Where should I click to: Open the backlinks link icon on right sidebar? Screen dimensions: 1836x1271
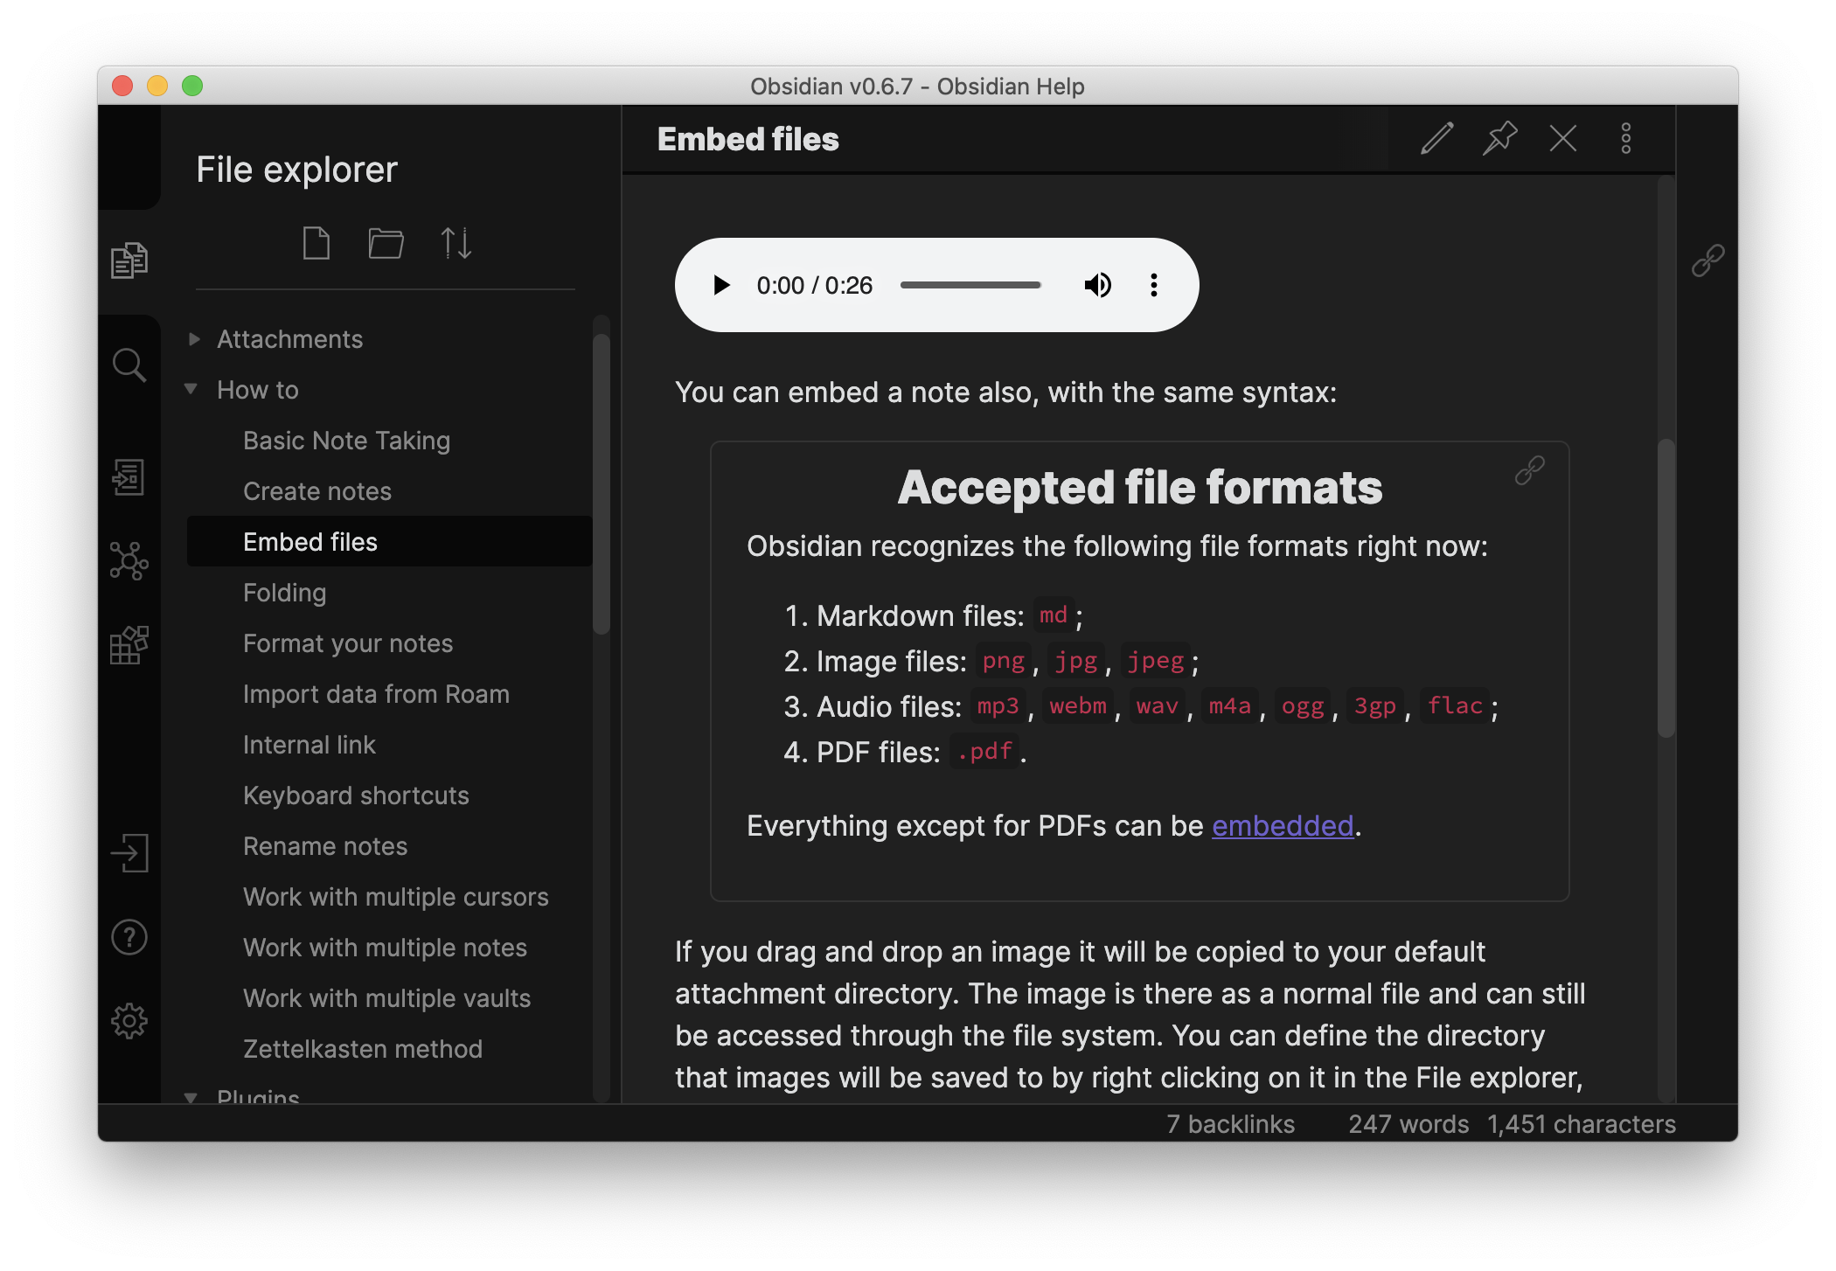1707,260
